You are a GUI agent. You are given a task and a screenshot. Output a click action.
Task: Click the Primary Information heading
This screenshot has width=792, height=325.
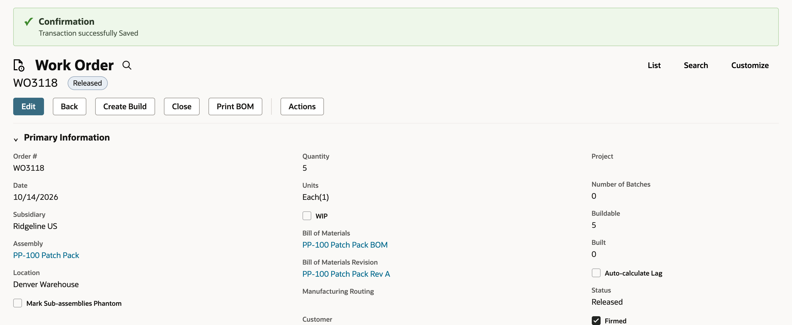click(x=67, y=138)
